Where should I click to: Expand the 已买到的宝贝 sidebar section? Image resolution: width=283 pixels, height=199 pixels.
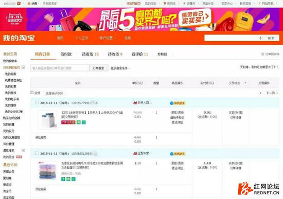click(x=23, y=67)
